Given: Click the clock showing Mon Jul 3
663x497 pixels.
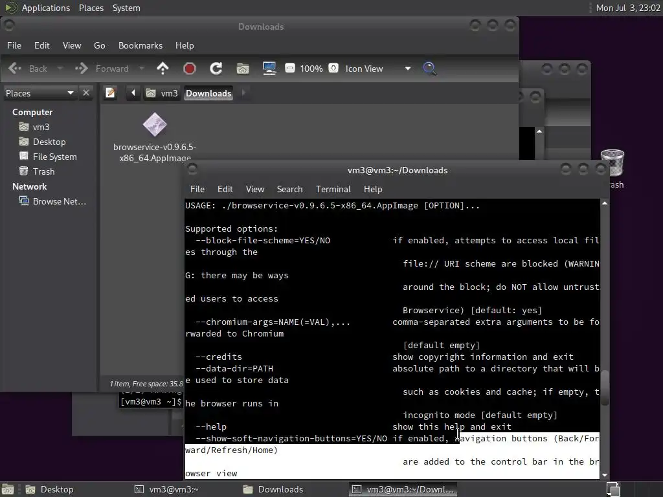Looking at the screenshot, I should [627, 8].
